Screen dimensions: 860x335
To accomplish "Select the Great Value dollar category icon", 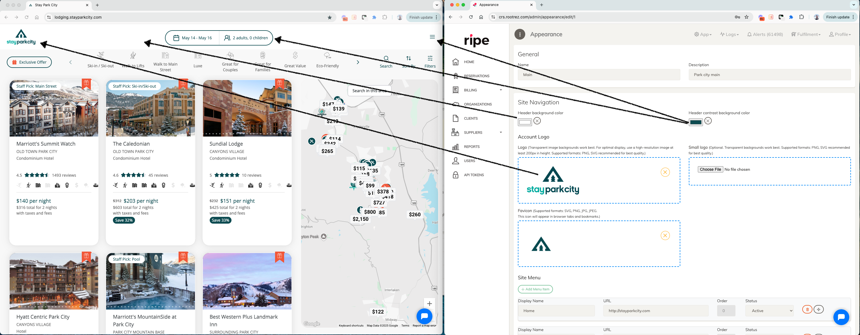I will point(295,55).
